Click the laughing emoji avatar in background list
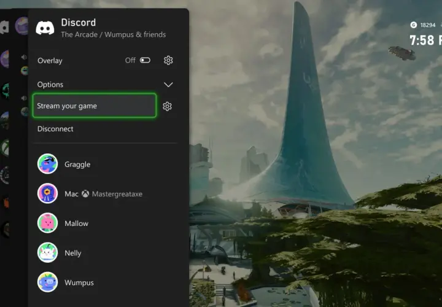442x307 pixels. pos(25,71)
